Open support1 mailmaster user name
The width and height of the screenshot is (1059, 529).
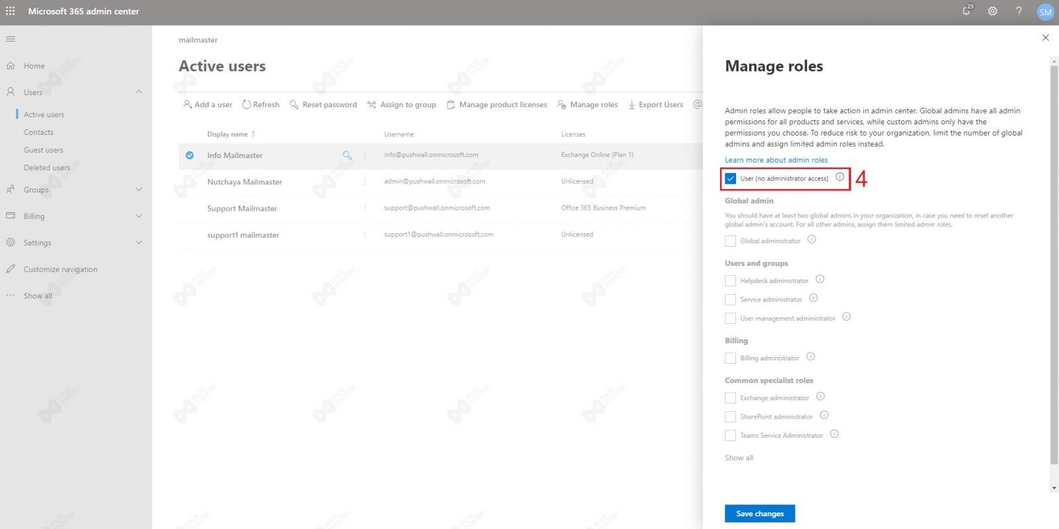[243, 235]
